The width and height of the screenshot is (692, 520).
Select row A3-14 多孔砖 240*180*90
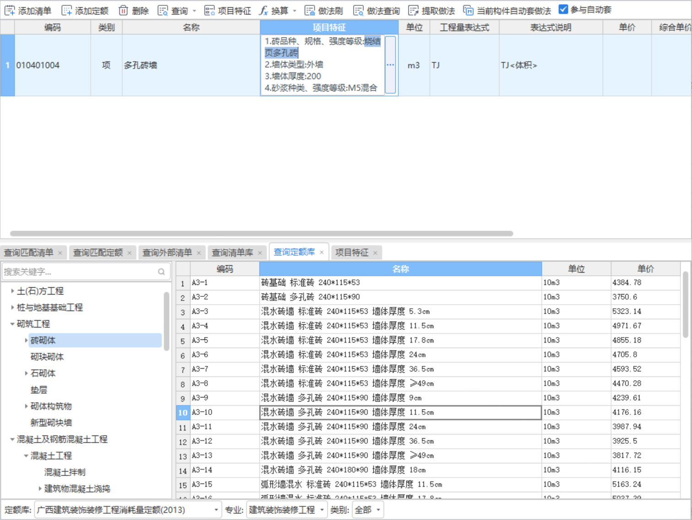pos(428,470)
